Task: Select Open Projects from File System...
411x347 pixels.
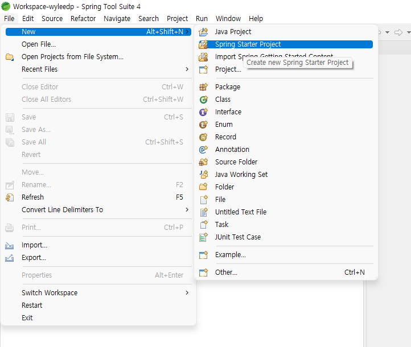Action: [x=98, y=57]
